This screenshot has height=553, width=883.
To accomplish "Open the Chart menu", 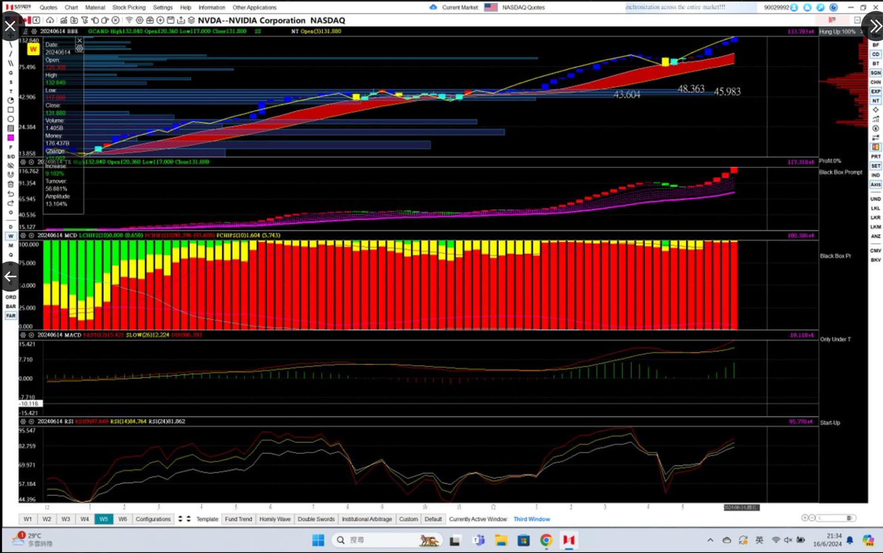I will coord(71,7).
